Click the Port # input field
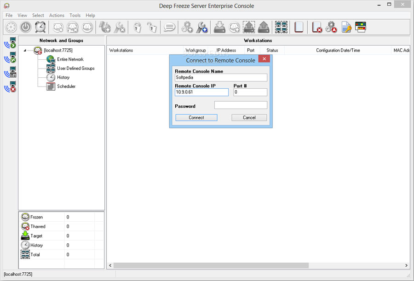The height and width of the screenshot is (281, 414). pyautogui.click(x=250, y=92)
